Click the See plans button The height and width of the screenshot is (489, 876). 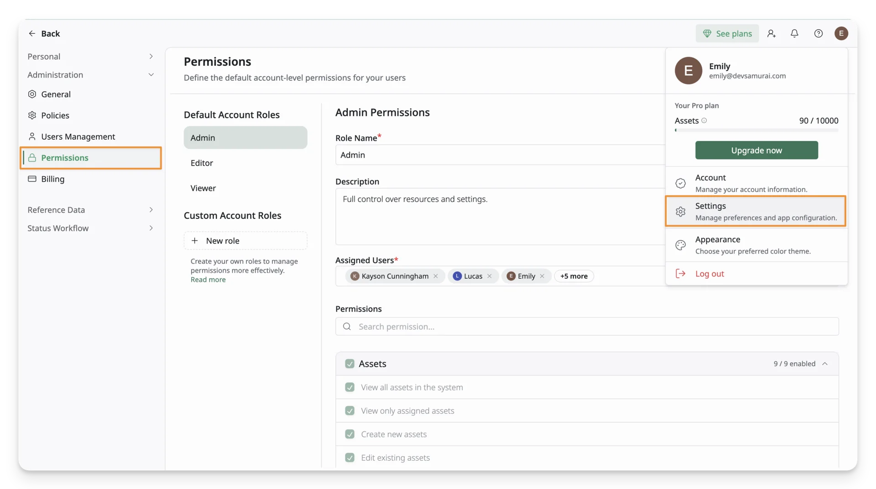pyautogui.click(x=727, y=33)
